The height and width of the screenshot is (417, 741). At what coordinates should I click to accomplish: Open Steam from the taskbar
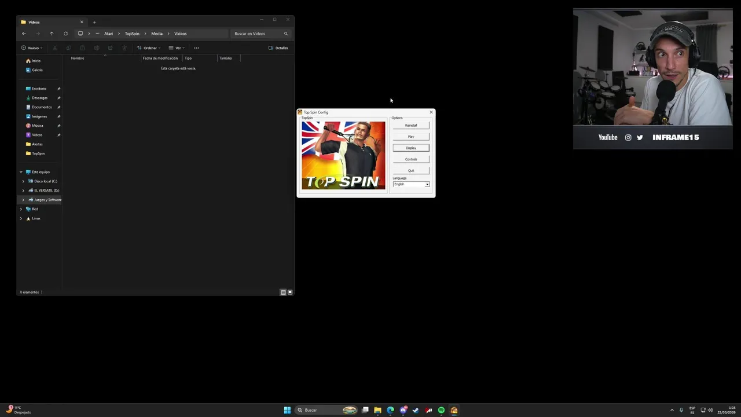click(416, 410)
